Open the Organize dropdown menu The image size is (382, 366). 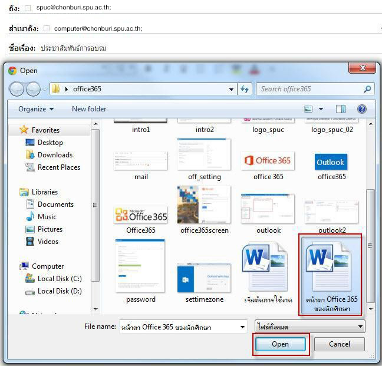[x=36, y=109]
